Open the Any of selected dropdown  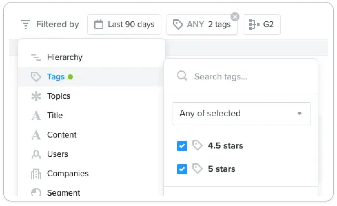coord(241,114)
